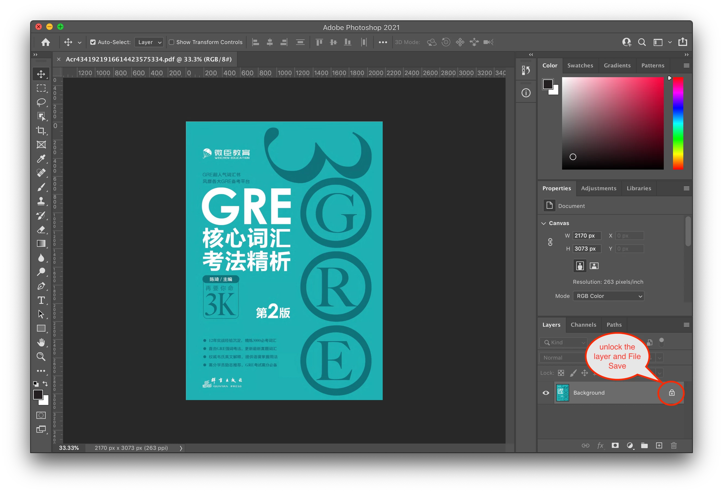Pick the Lasso tool
Screen dimensions: 723x493
[x=41, y=102]
